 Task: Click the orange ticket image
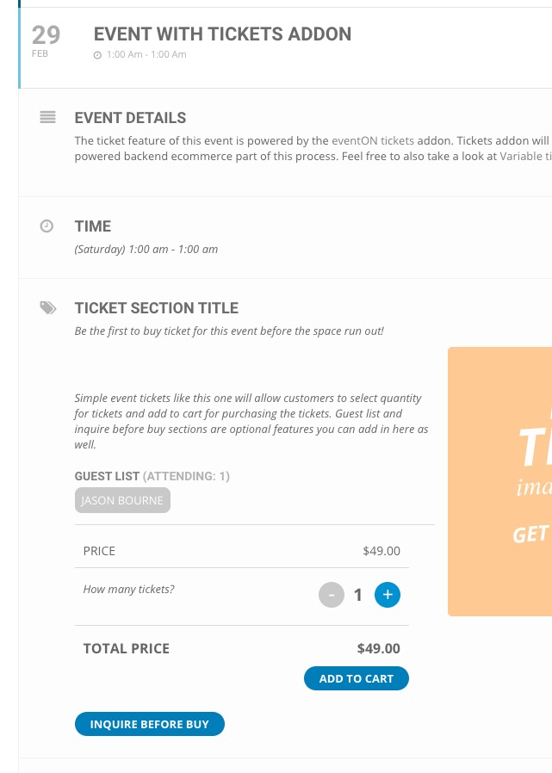(500, 481)
